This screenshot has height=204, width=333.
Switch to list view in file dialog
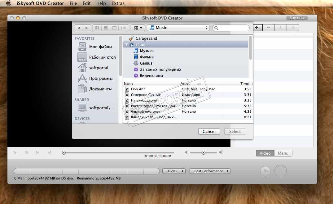point(106,28)
